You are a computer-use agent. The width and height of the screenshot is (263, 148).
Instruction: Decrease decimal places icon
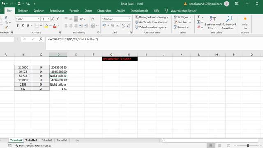coord(129,25)
